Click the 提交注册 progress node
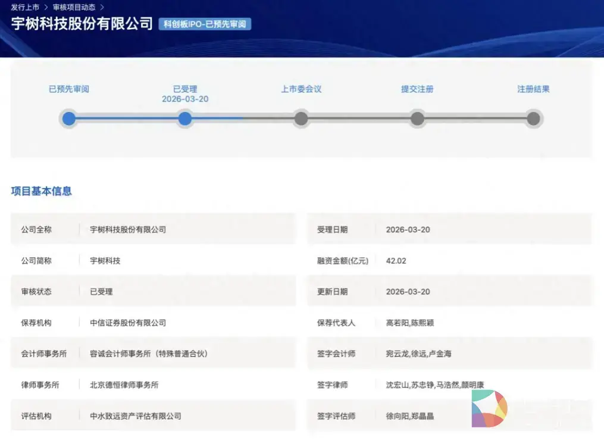 (x=417, y=118)
